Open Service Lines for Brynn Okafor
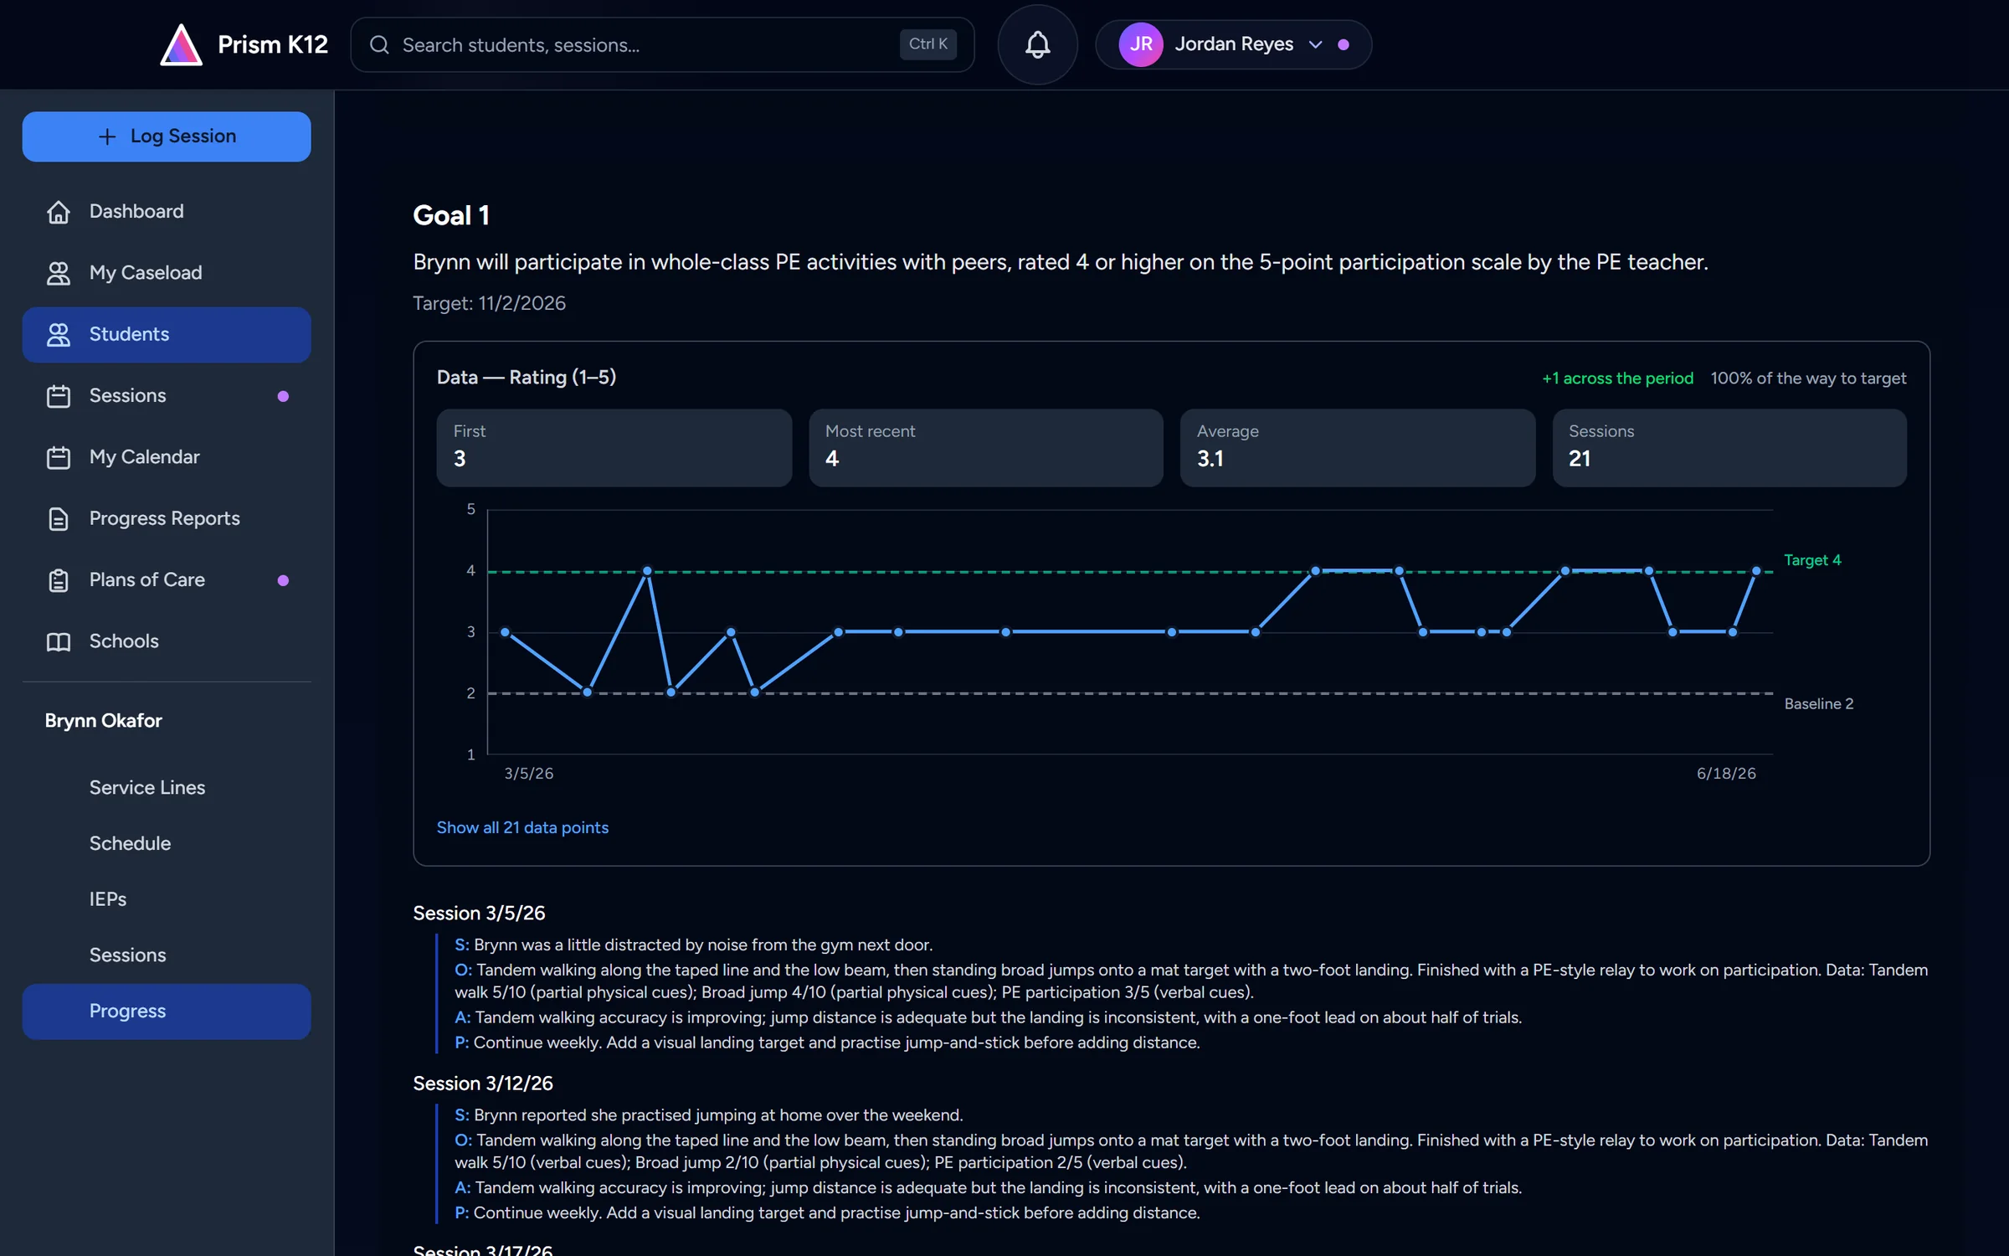2009x1256 pixels. coord(167,788)
